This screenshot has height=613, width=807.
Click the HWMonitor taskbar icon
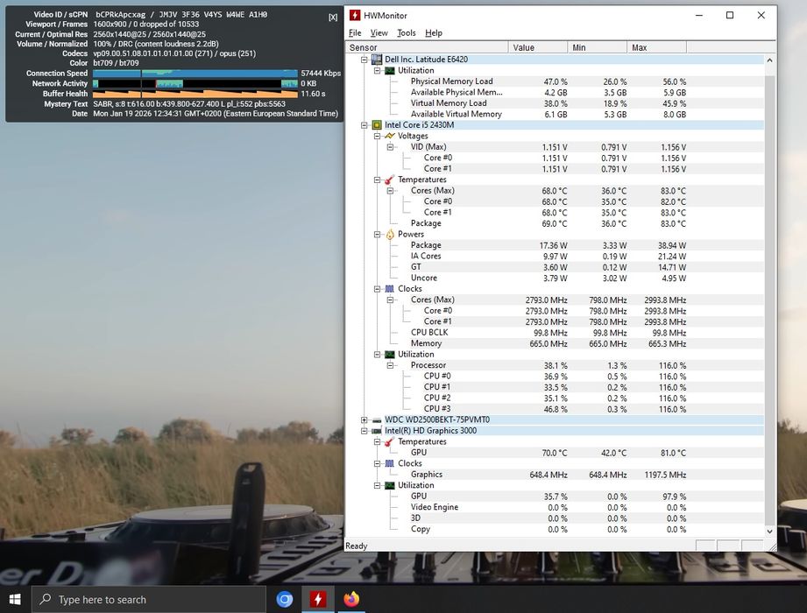[x=317, y=599]
